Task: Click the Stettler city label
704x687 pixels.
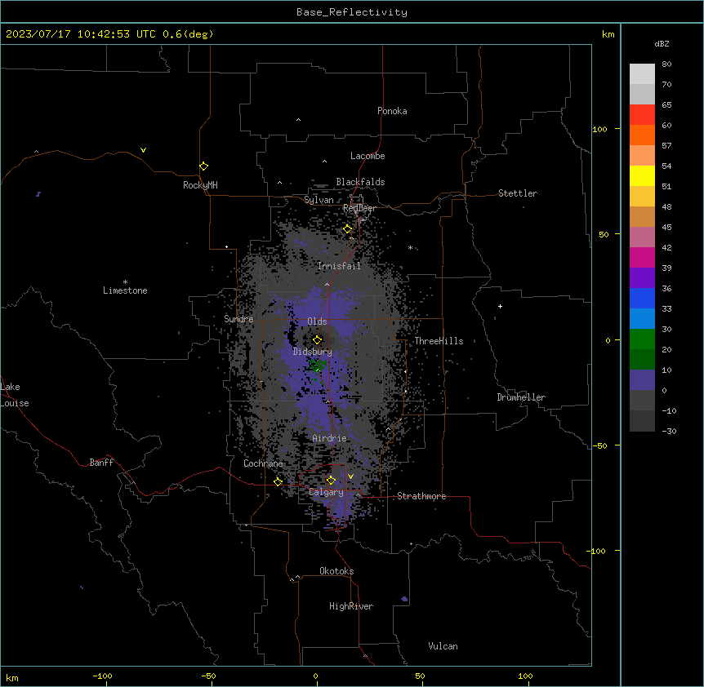Action: coord(518,193)
